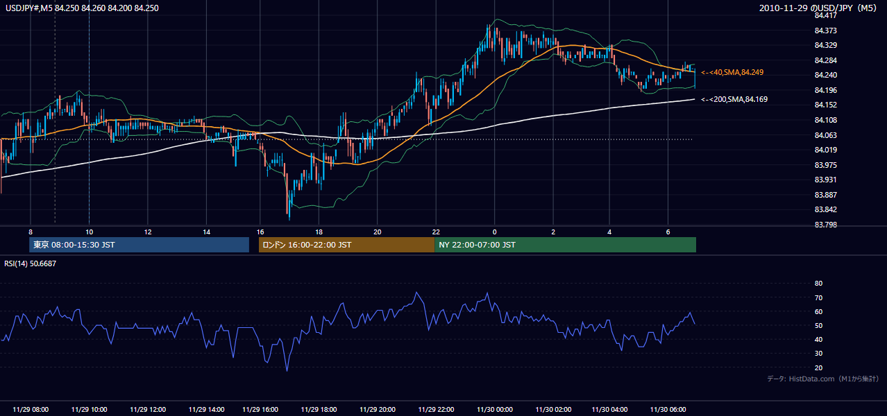This screenshot has height=416, width=887.
Task: Click price level 83.975 on the axis
Action: click(x=825, y=165)
